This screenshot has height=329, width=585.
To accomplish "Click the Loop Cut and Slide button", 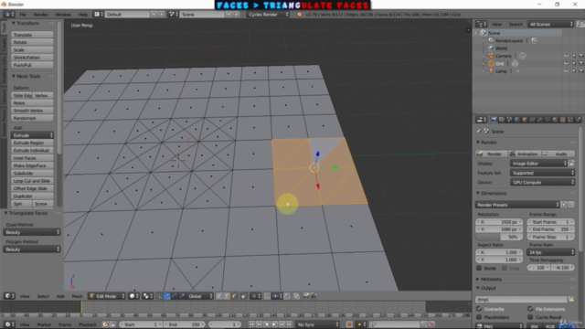I will [x=32, y=181].
